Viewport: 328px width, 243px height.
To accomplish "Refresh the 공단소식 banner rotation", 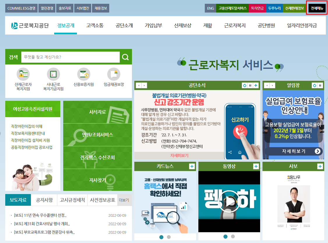I will click(245, 85).
